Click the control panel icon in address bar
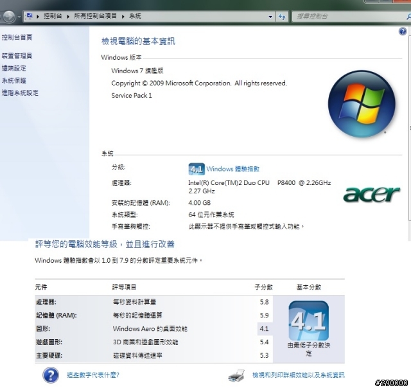 [30, 16]
